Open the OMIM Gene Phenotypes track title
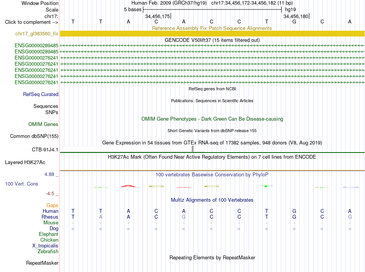 coord(212,119)
